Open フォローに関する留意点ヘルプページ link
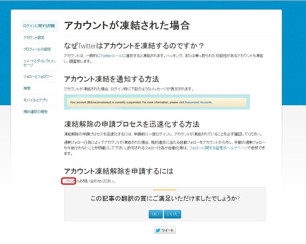The image size is (306, 244). 218,148
